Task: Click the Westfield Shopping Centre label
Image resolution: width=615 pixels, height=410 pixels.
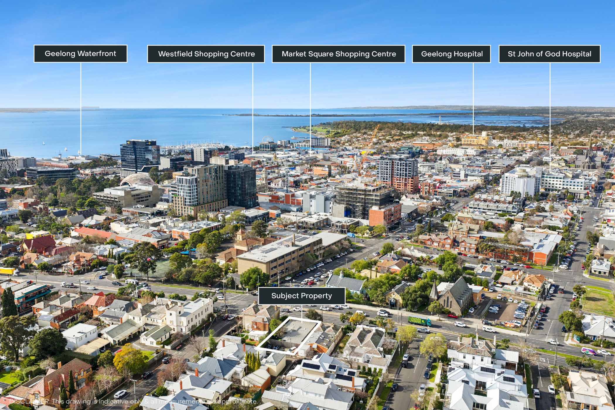Action: point(206,54)
